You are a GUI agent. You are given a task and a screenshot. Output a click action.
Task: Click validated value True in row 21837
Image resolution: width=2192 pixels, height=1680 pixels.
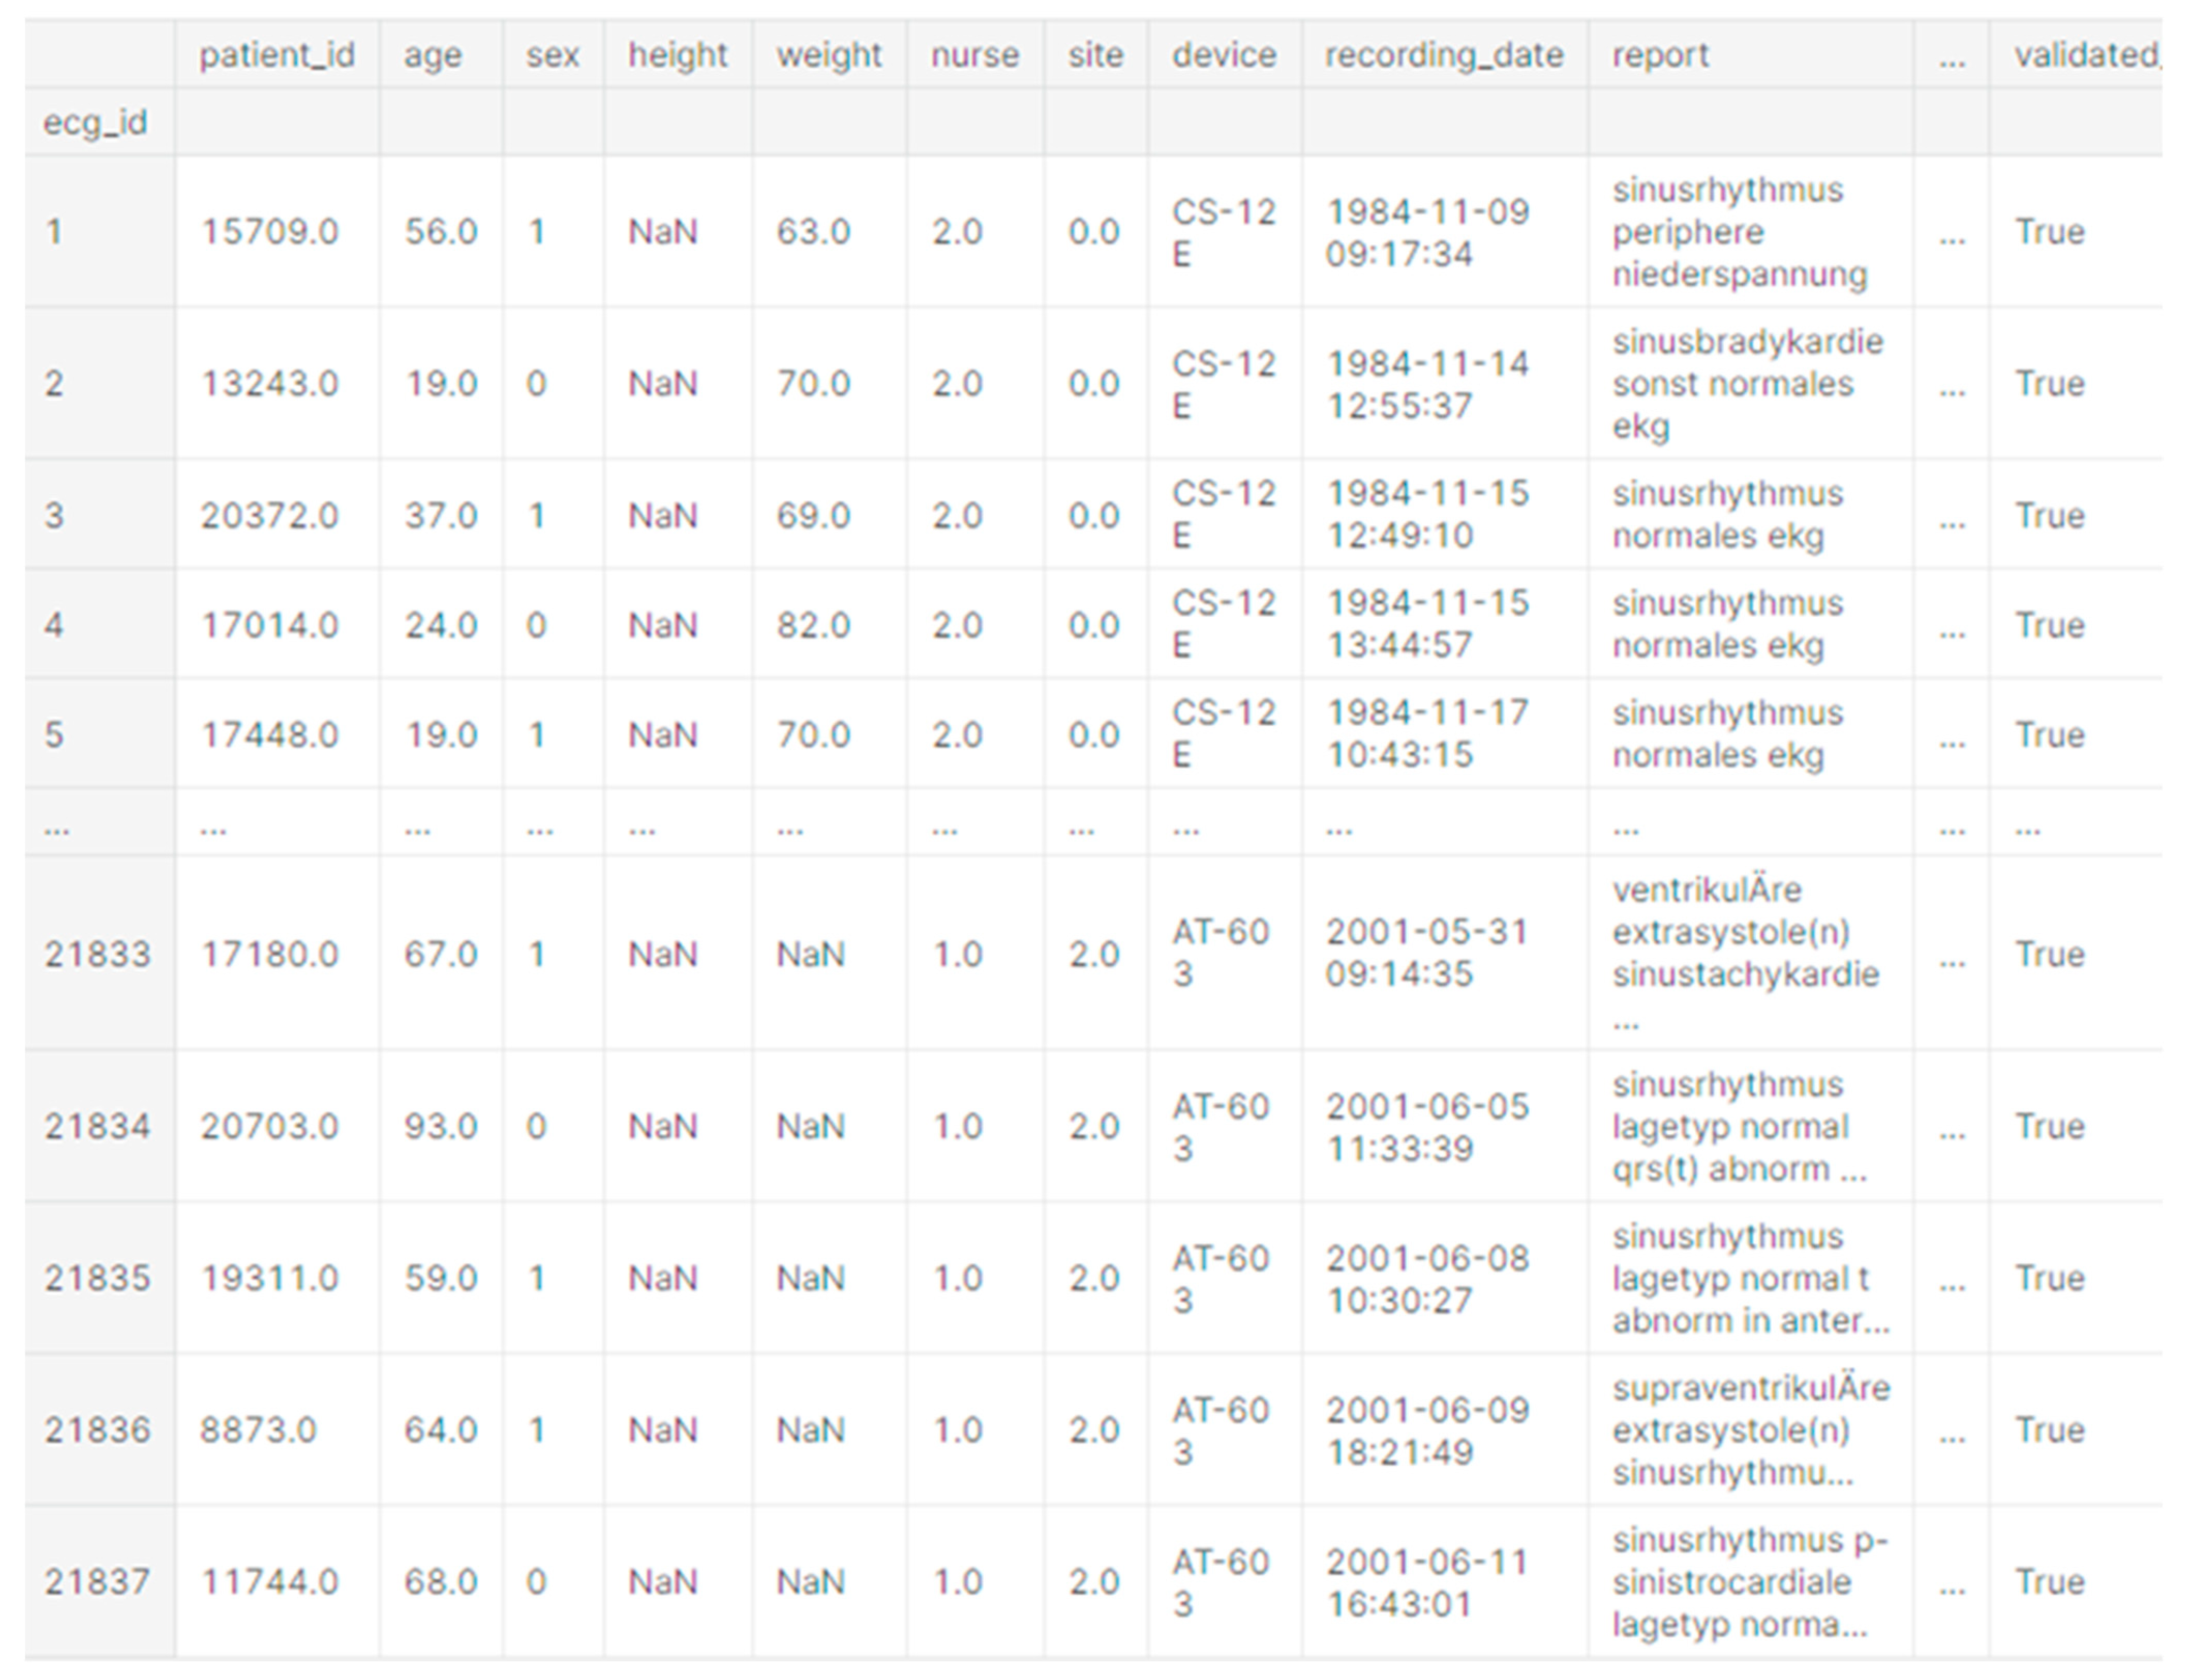2050,1582
